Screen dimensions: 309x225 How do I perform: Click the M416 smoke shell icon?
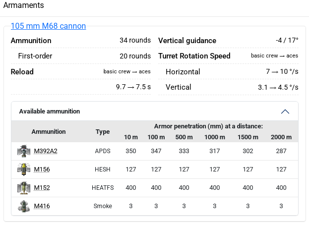[x=22, y=206]
